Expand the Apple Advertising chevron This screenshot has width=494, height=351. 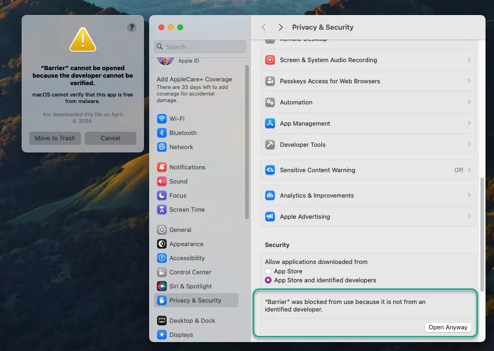(x=469, y=216)
